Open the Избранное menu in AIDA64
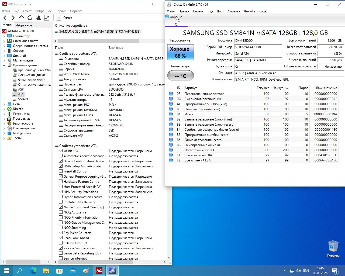The height and width of the screenshot is (276, 345). point(43,11)
